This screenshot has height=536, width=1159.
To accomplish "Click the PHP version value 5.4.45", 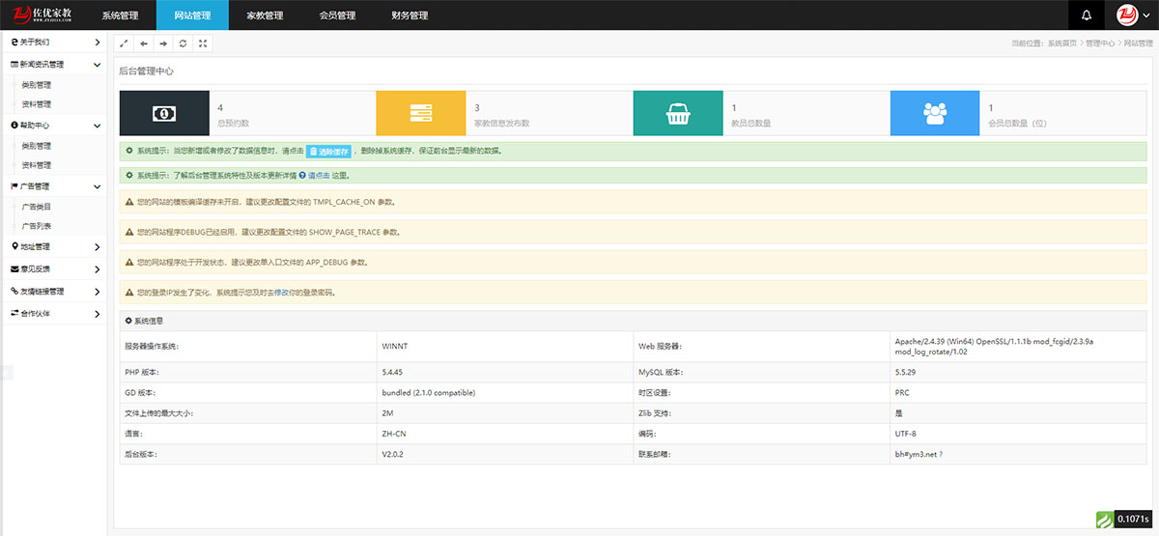I will coord(393,372).
